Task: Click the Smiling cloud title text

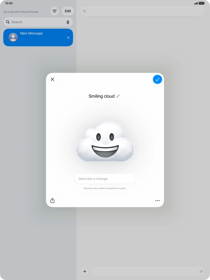Action: [102, 96]
